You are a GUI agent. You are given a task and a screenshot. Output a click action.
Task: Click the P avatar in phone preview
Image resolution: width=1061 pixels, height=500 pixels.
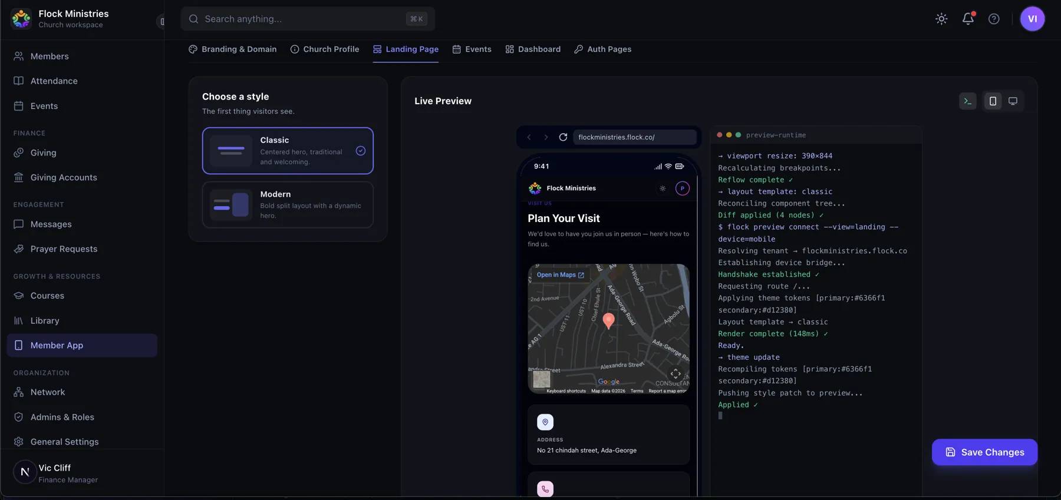click(682, 188)
